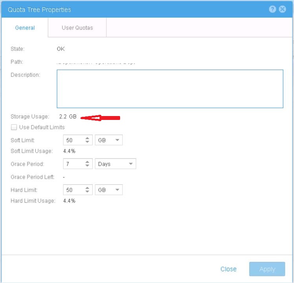Close the Quota Tree Properties dialog
The height and width of the screenshot is (283, 294).
point(282,9)
